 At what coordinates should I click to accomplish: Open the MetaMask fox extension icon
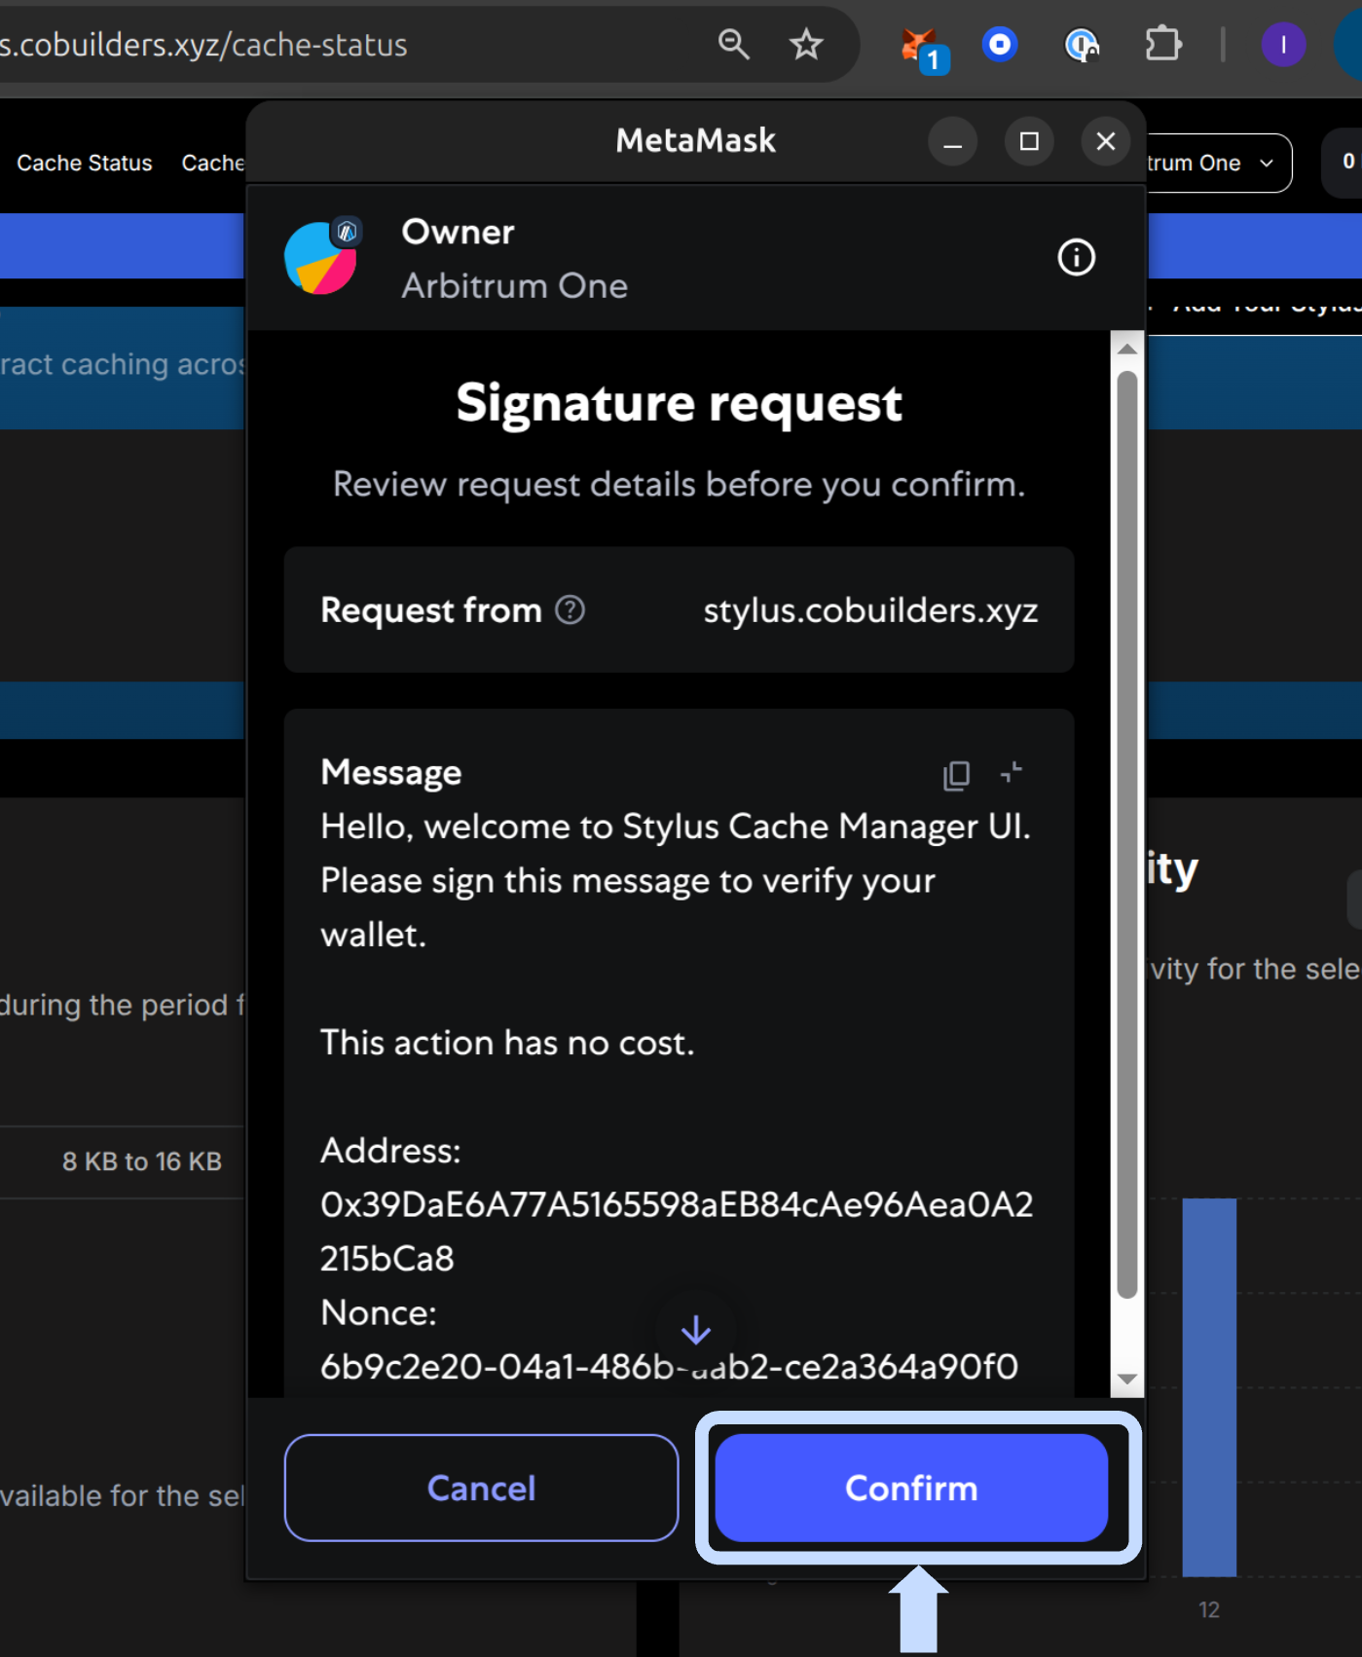pos(922,49)
